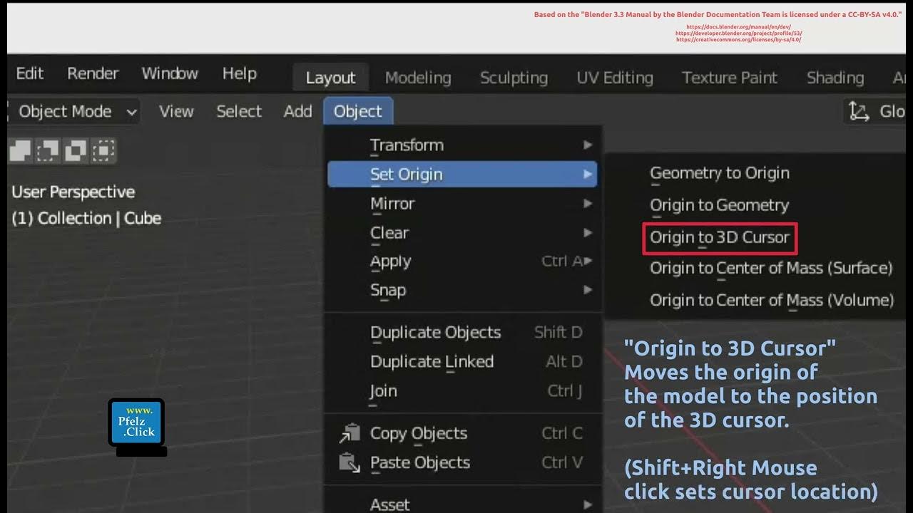Click the Extend selection mode icon
The width and height of the screenshot is (913, 513).
click(x=48, y=150)
